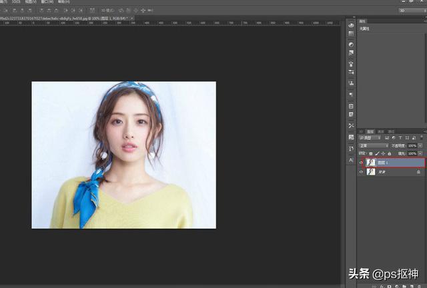Click the 背景 layer lock icon
Screen dimensions: 427x288
418,171
